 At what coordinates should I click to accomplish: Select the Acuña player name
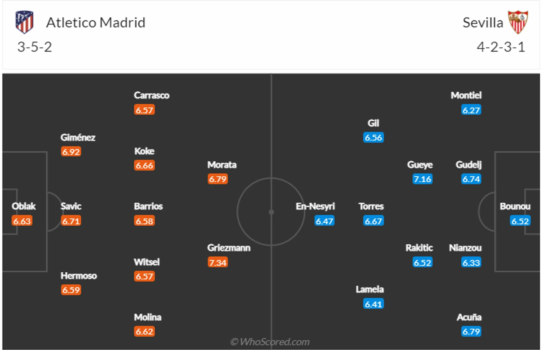pos(469,317)
